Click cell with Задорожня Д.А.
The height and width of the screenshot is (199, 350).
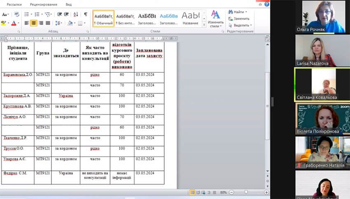(x=18, y=98)
